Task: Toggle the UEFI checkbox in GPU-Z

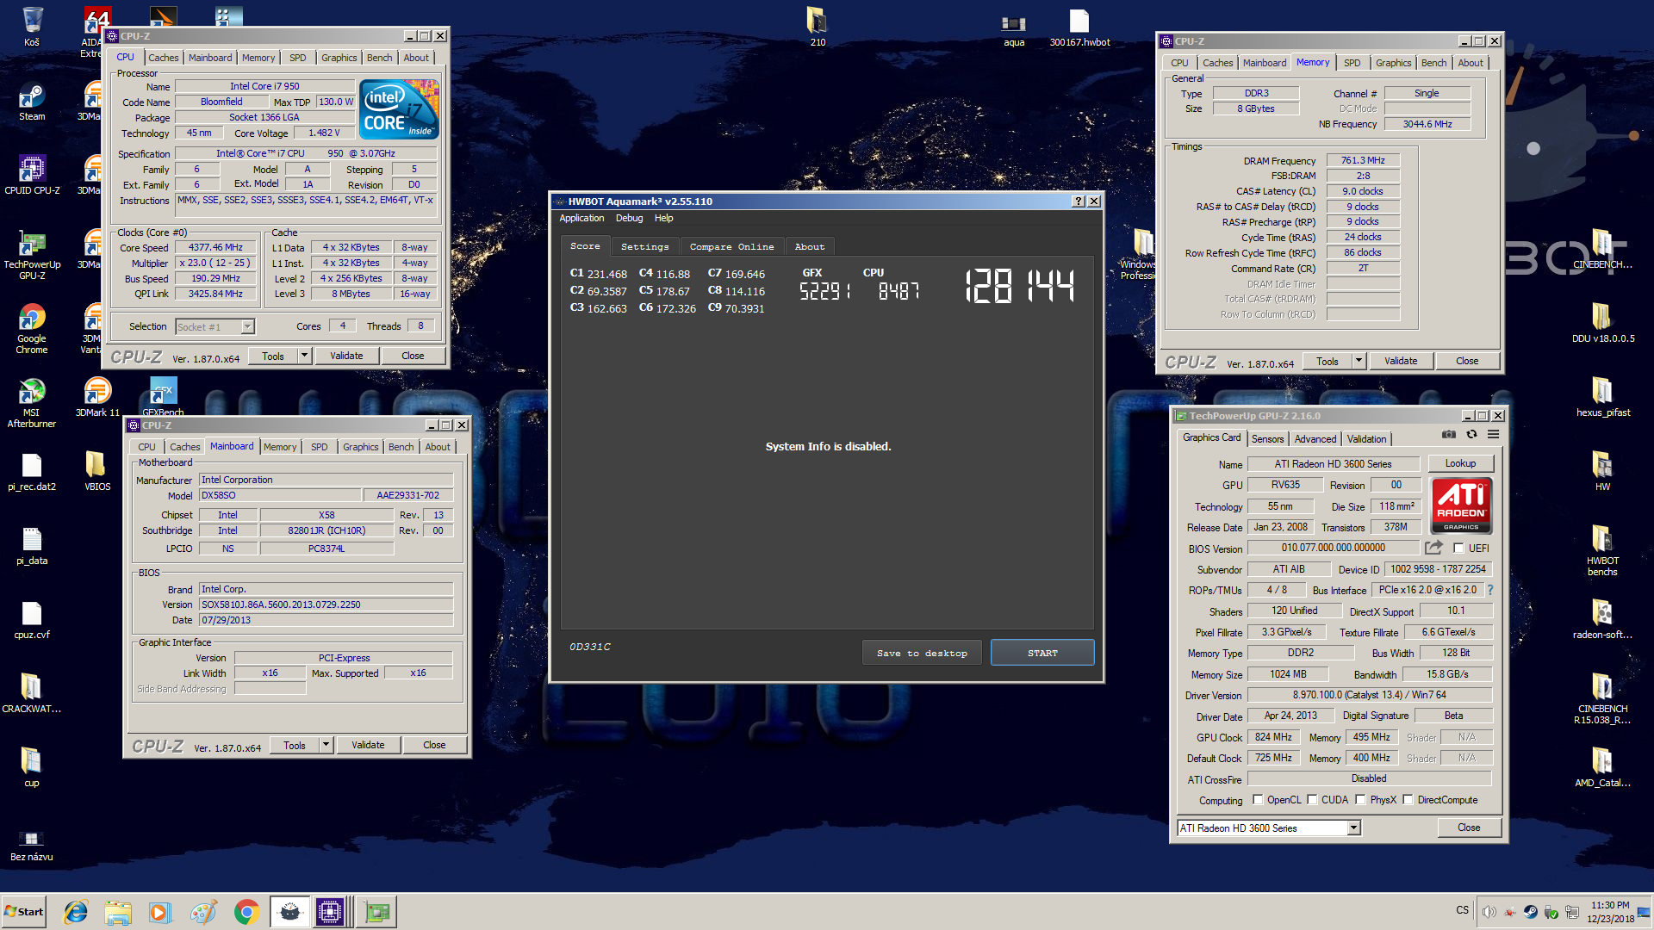Action: [1458, 548]
